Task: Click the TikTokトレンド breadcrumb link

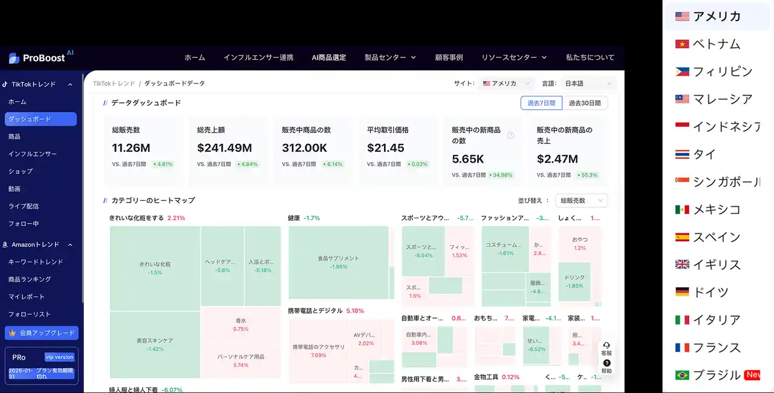Action: tap(114, 83)
